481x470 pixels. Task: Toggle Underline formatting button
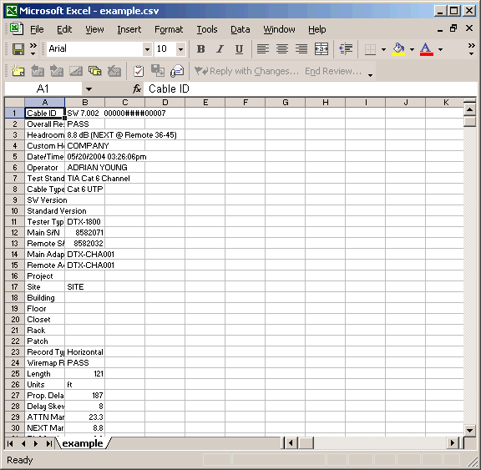pyautogui.click(x=239, y=49)
